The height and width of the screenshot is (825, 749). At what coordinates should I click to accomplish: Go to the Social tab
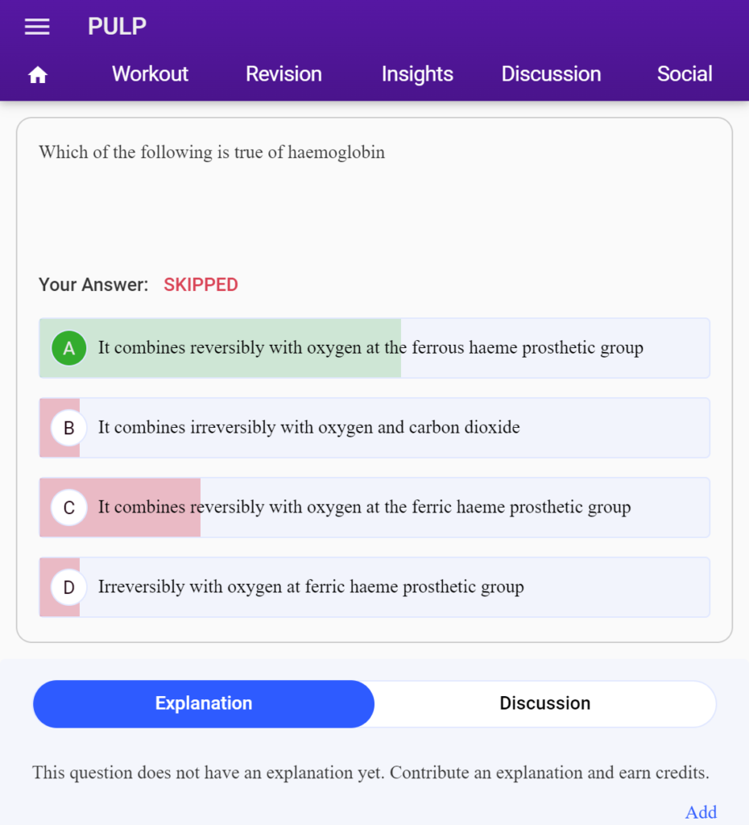tap(685, 74)
